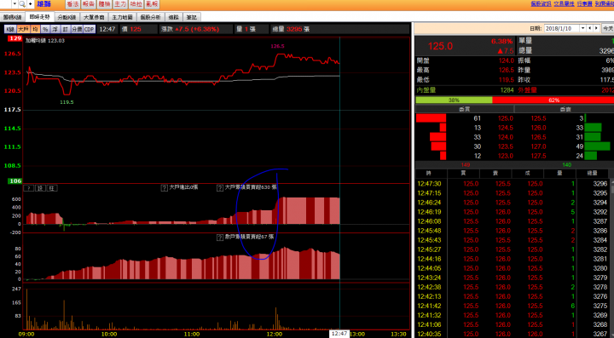Go to the next date with the right arrow
Image resolution: width=614 pixels, height=338 pixels.
(597, 29)
